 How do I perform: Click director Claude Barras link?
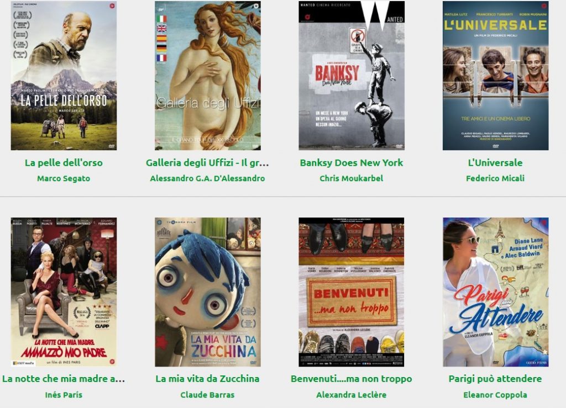pyautogui.click(x=208, y=395)
